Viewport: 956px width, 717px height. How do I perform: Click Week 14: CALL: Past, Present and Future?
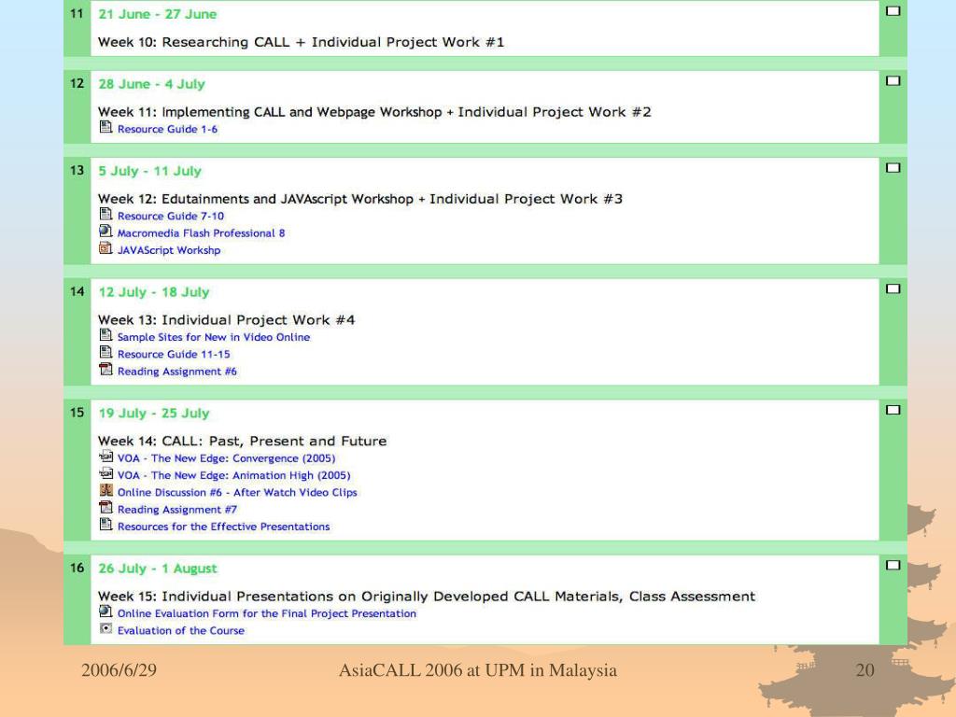click(x=242, y=442)
